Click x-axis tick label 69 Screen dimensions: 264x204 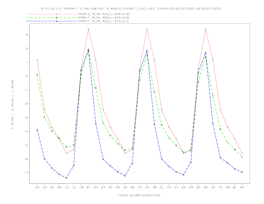(x=205, y=187)
